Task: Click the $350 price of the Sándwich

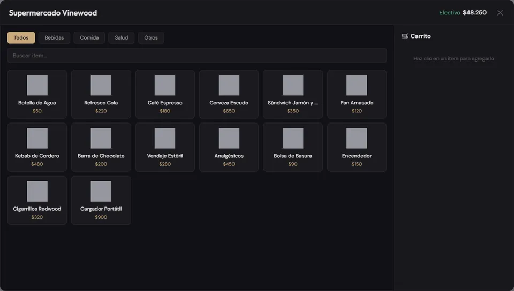Action: pyautogui.click(x=293, y=111)
